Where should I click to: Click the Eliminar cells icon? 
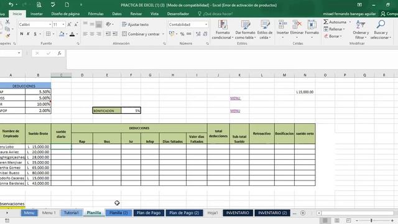click(297, 26)
